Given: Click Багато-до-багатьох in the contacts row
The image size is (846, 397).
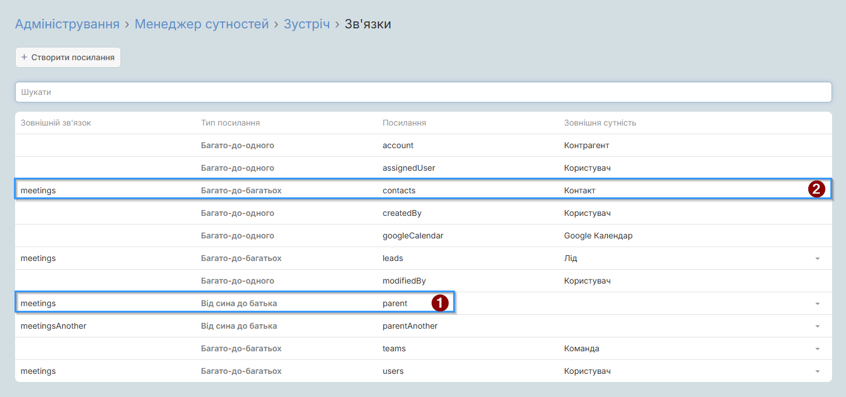Looking at the screenshot, I should (241, 190).
